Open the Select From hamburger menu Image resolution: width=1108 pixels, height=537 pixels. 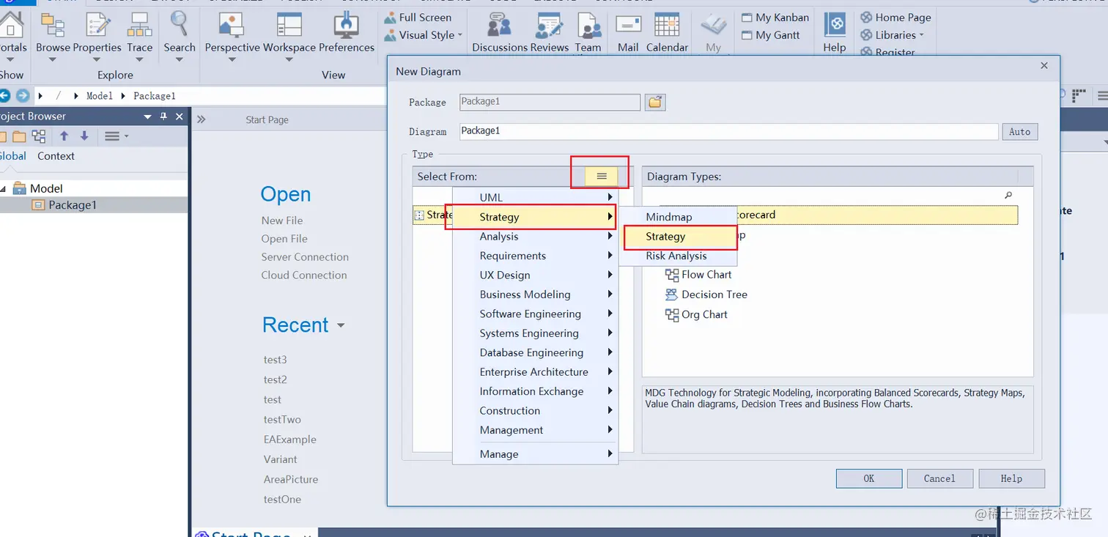pos(602,177)
